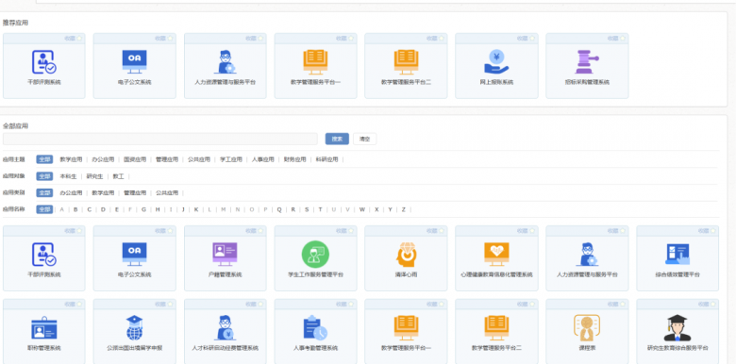Screen dimensions: 736x364
Task: Filter 应用对象 by 研究生
Action: (94, 176)
